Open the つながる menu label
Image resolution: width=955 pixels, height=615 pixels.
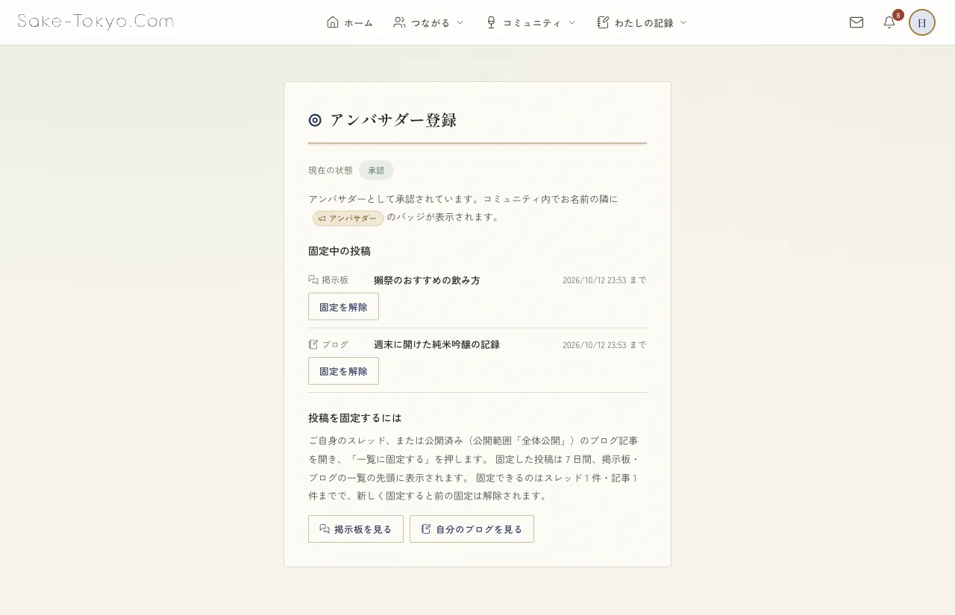tap(430, 23)
